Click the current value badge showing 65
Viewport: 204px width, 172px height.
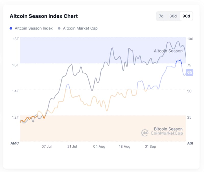click(190, 73)
